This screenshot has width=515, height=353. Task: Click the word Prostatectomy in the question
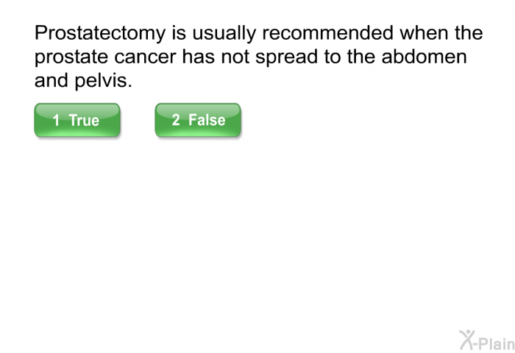tap(100, 34)
